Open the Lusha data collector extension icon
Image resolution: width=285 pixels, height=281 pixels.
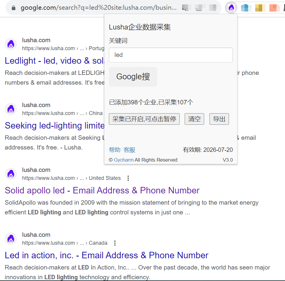(231, 7)
